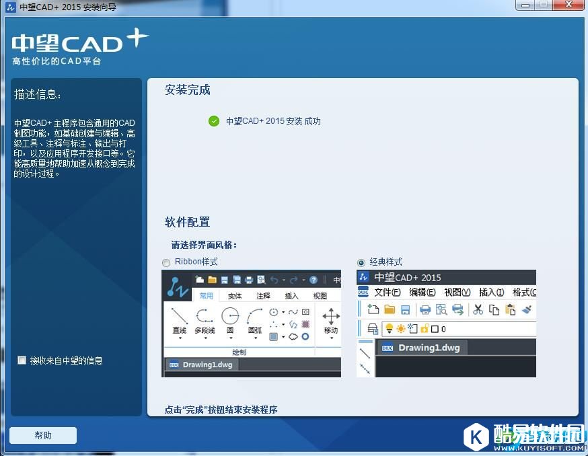The width and height of the screenshot is (588, 456).
Task: Open the yellow folder Open icon in classic preview
Action: pyautogui.click(x=390, y=309)
